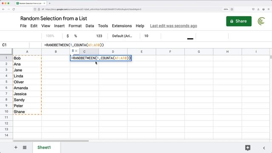Open the all sheets list icon
This screenshot has width=272, height=153.
[25, 147]
